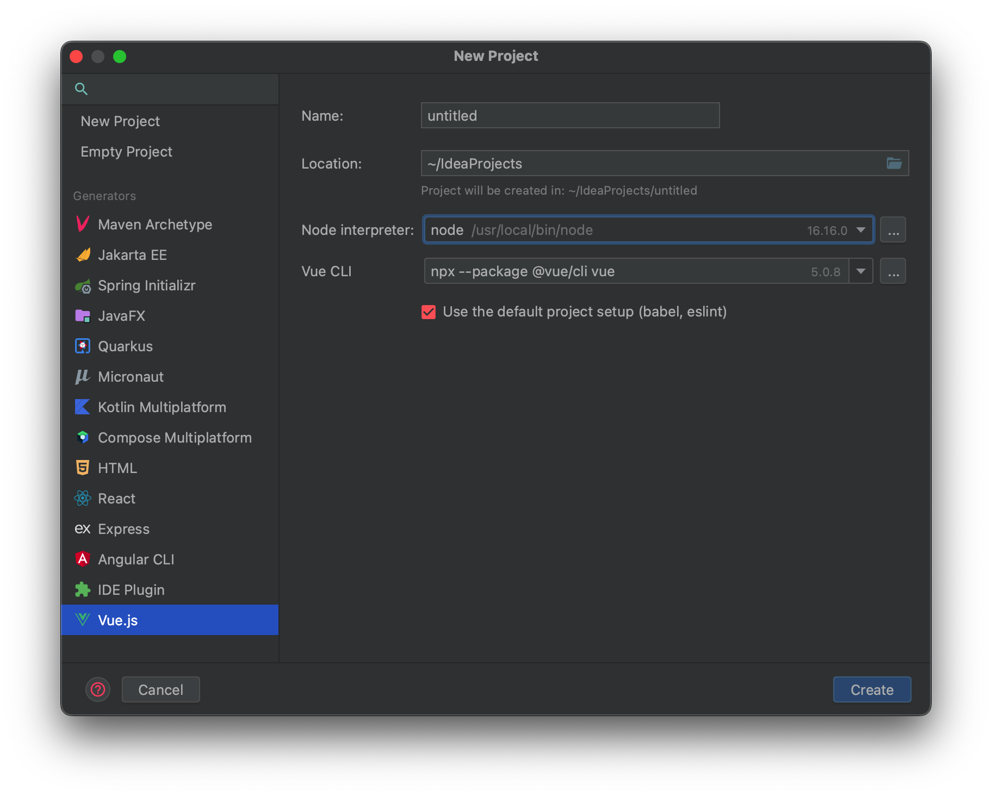Click the Quarkus generator icon
The image size is (992, 796).
click(83, 346)
